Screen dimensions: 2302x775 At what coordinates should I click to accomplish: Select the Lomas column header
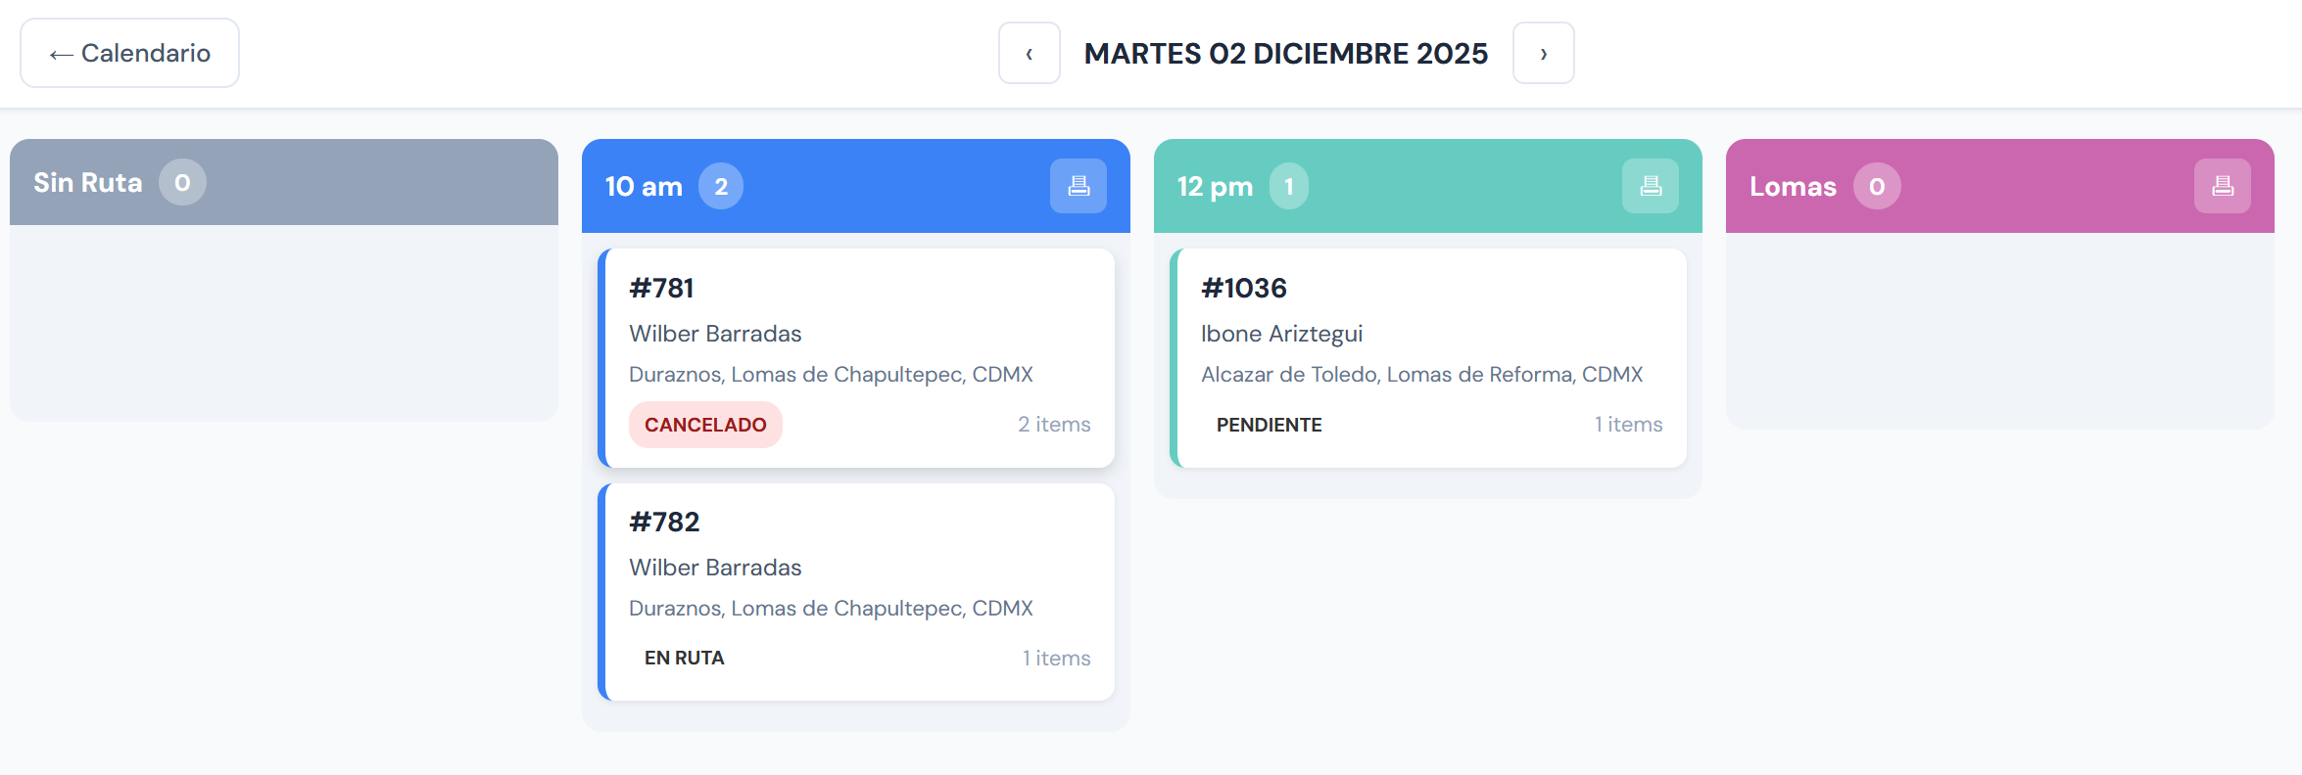(x=1793, y=187)
